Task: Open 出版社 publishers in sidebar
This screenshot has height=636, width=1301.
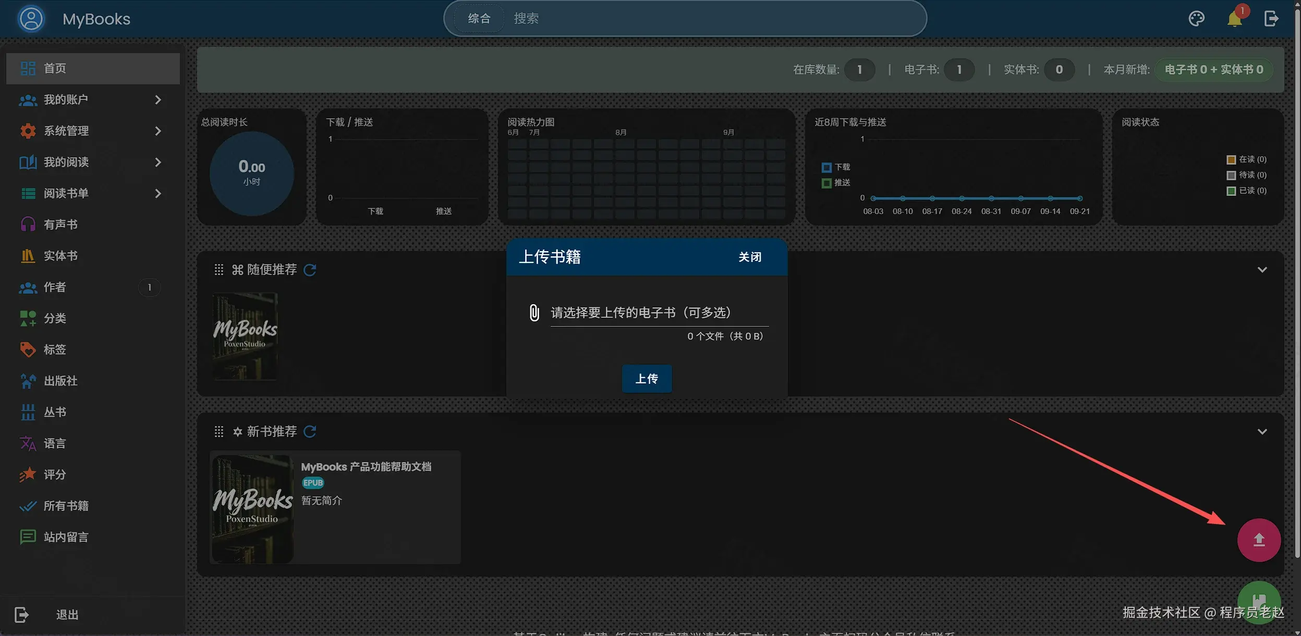Action: pyautogui.click(x=93, y=381)
